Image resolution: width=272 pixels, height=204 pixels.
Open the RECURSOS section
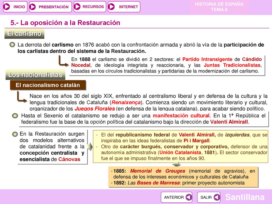(x=90, y=7)
